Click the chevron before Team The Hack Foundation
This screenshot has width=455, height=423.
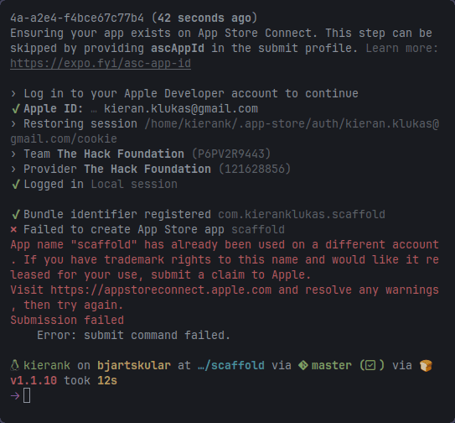click(x=13, y=154)
